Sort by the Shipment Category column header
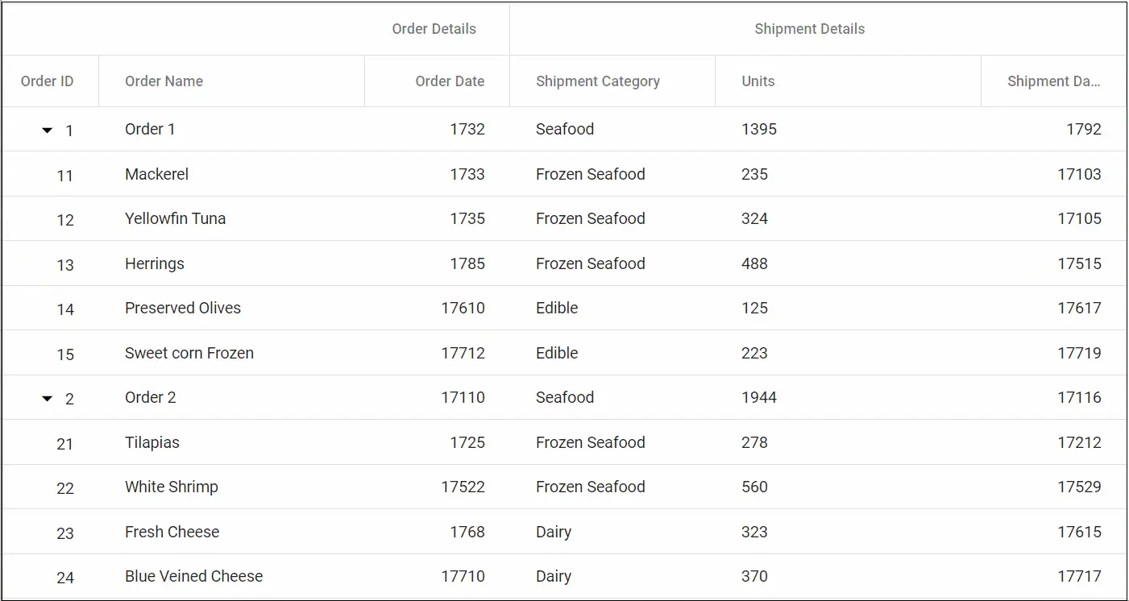 pos(598,81)
